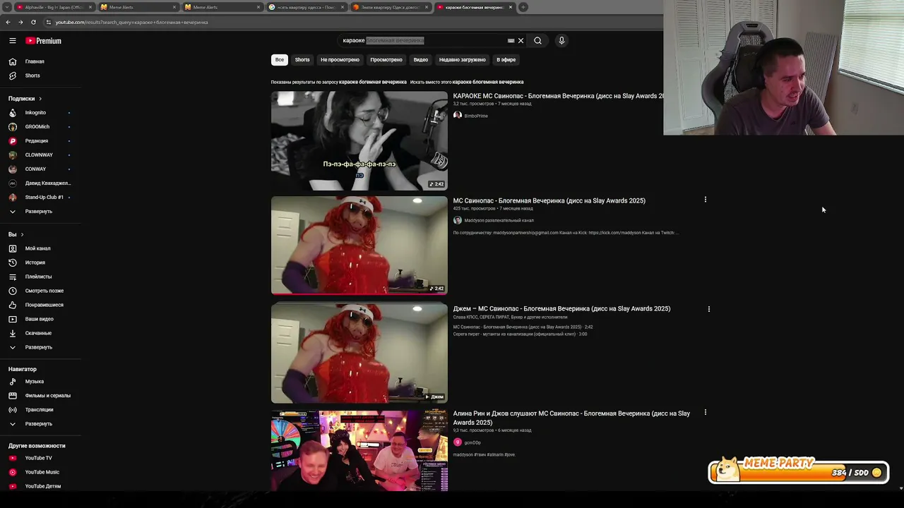View site information for youtube.com
The image size is (904, 508).
(x=48, y=22)
